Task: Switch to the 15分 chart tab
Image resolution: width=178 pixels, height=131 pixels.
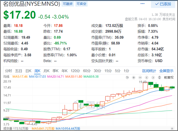Action: 108,71
